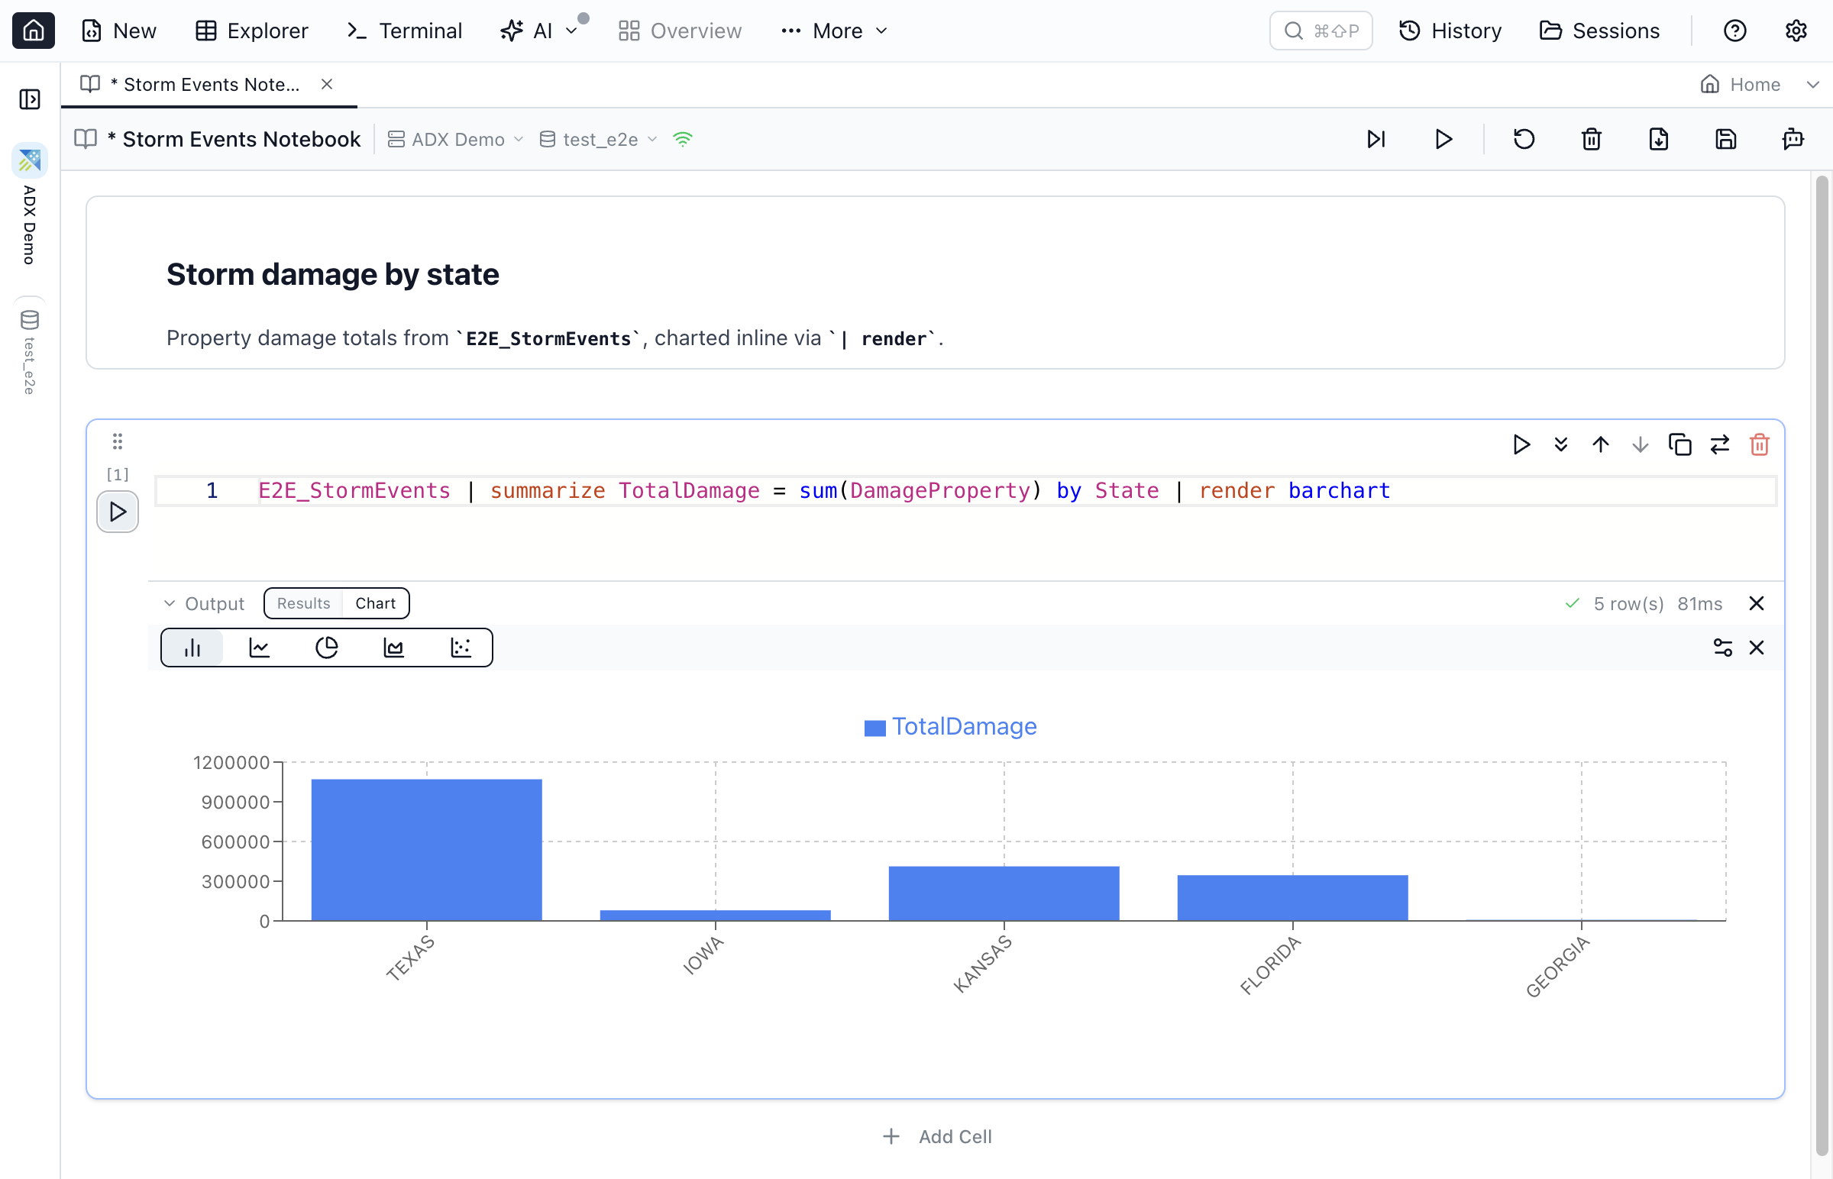Open the Terminal
Image resolution: width=1833 pixels, height=1179 pixels.
pyautogui.click(x=404, y=31)
